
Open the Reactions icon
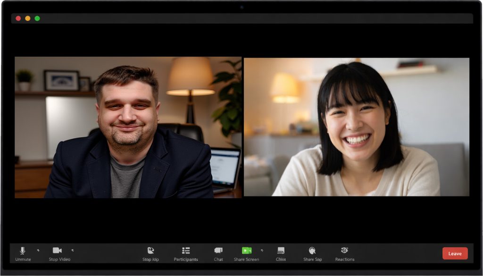click(x=344, y=251)
